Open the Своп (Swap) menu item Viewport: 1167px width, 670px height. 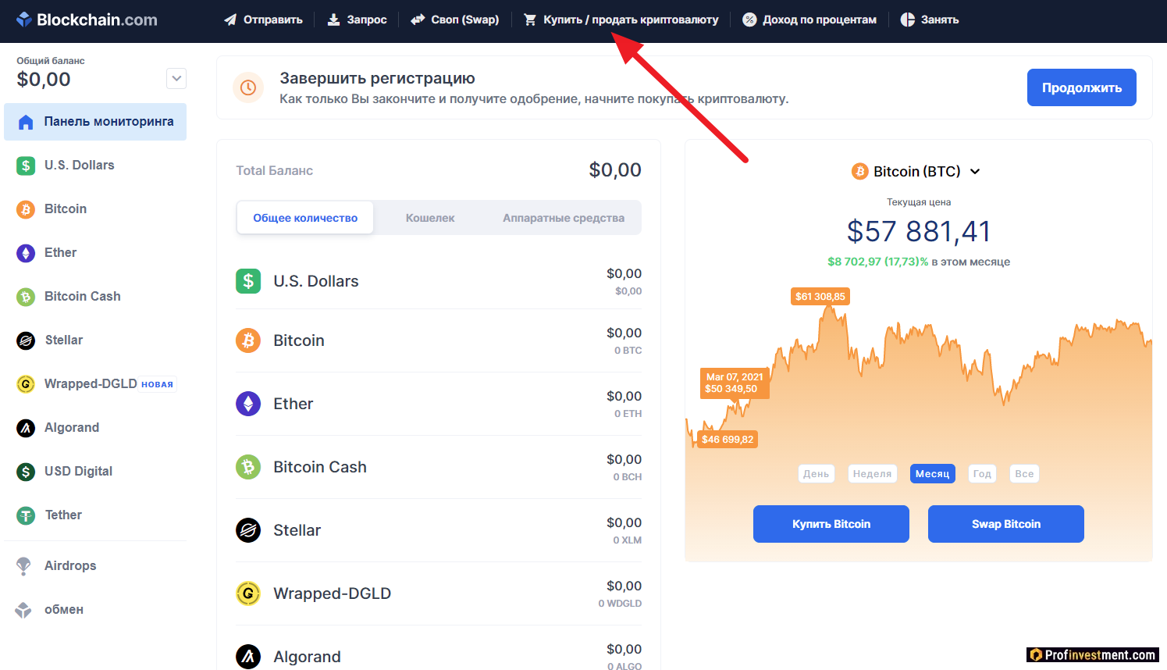[x=455, y=20]
